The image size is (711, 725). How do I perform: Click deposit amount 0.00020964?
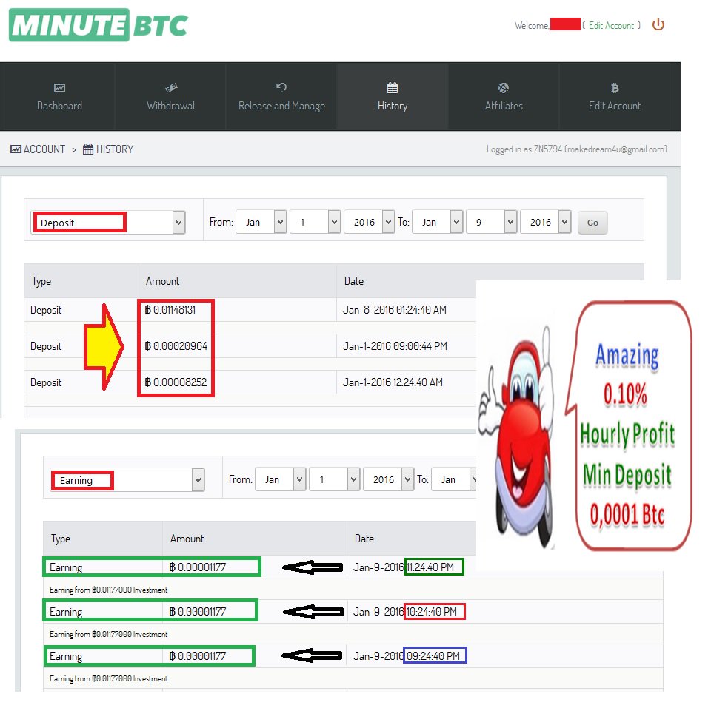[x=176, y=346]
